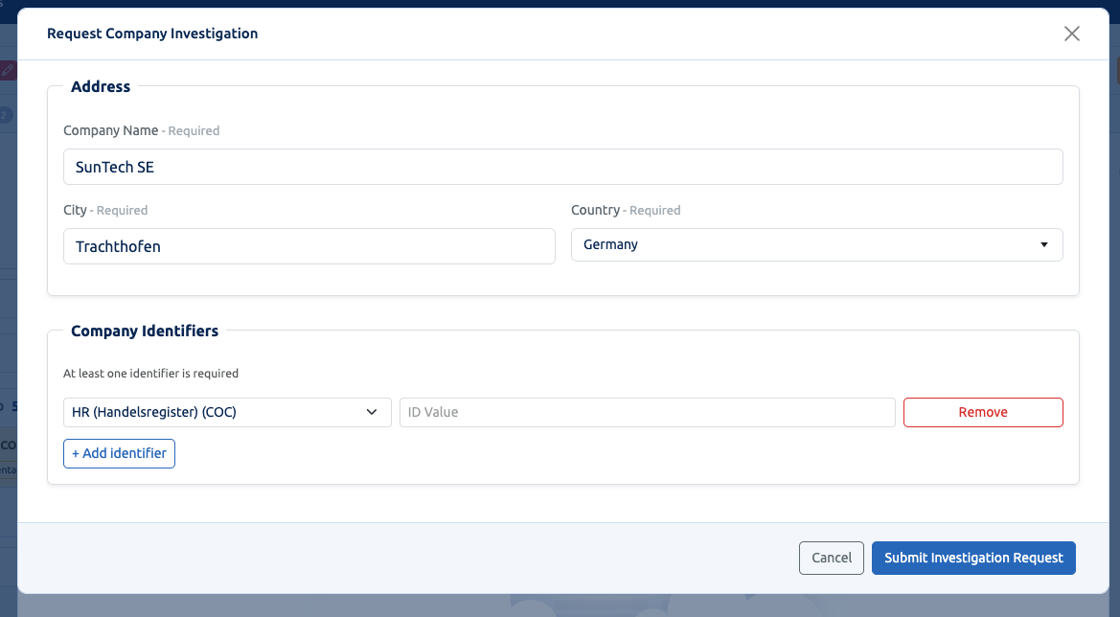The image size is (1120, 617).
Task: Cancel the investigation request
Action: [832, 558]
